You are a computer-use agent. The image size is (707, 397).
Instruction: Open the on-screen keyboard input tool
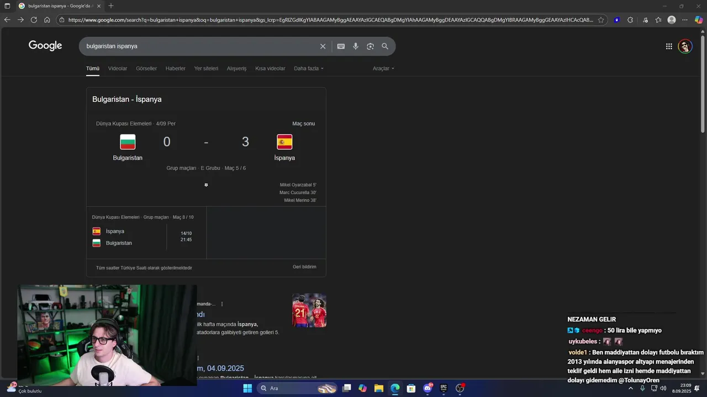341,46
